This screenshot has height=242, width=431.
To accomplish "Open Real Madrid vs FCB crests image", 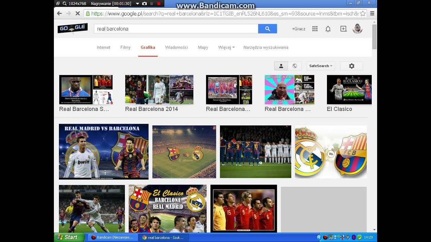I will [331, 152].
